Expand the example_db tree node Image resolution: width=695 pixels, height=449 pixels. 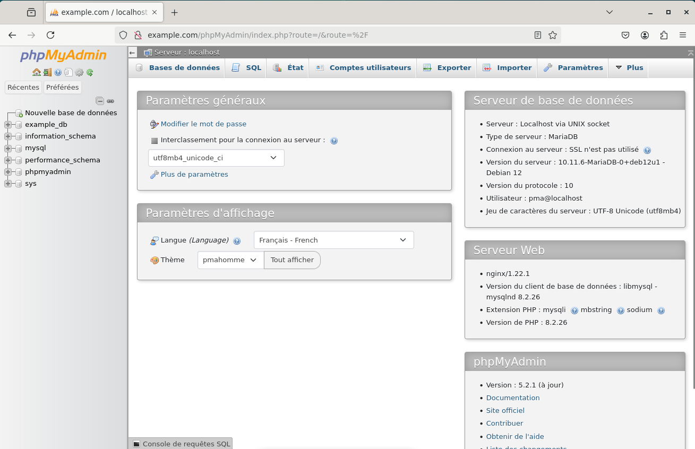coord(7,125)
